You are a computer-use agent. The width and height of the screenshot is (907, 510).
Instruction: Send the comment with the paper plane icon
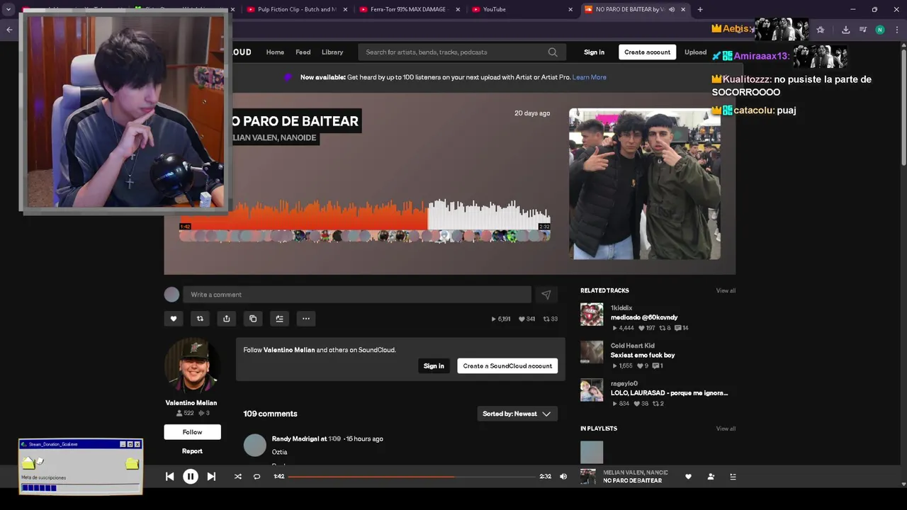[546, 295]
